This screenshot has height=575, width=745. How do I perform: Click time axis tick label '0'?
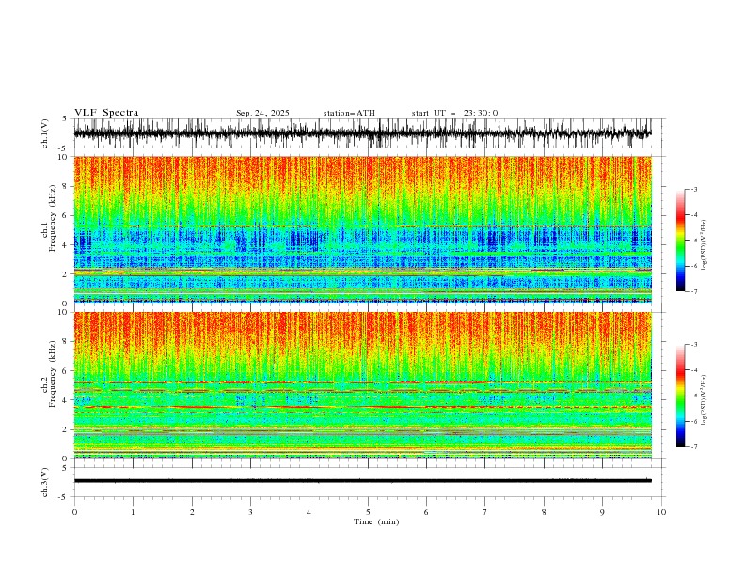(74, 512)
